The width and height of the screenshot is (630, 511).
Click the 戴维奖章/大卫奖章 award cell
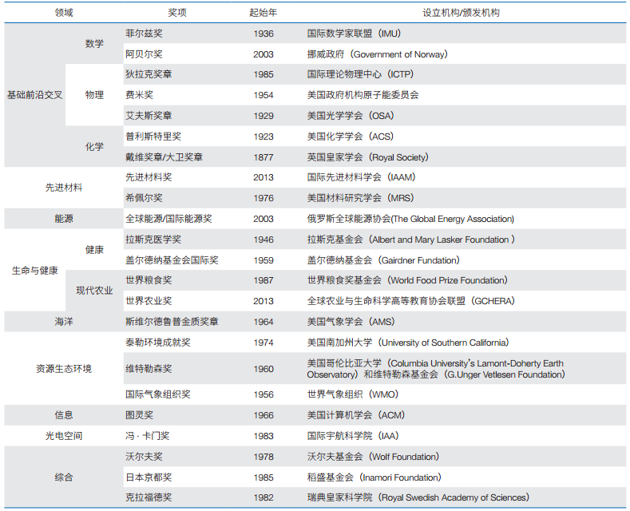164,157
